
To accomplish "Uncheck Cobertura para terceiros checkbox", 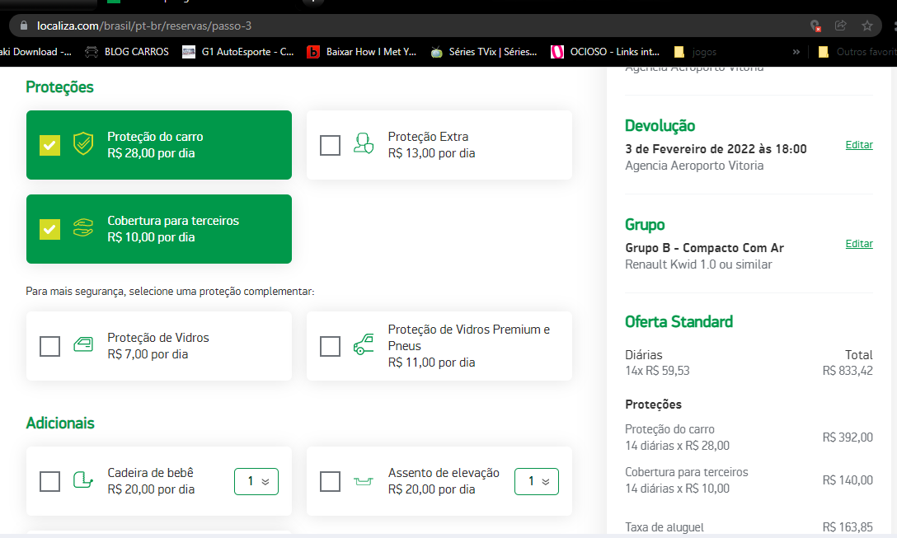I will click(x=49, y=229).
